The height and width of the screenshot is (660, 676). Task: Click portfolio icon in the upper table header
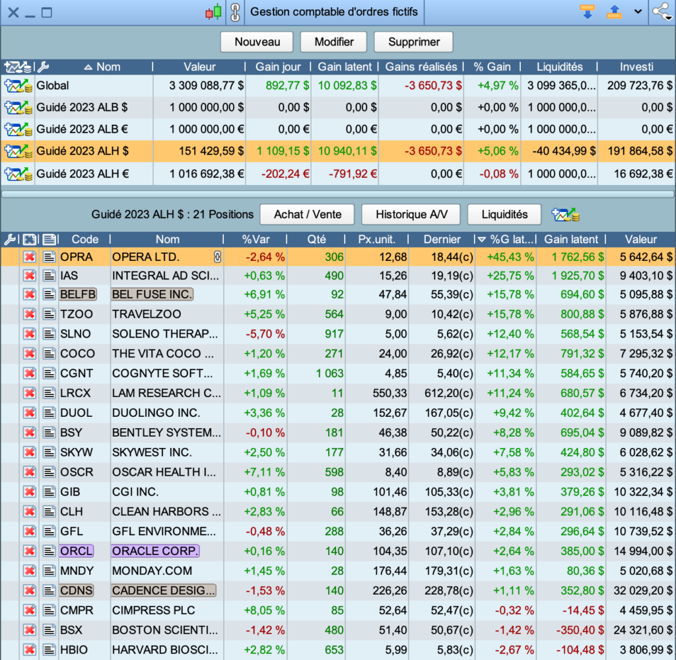point(17,67)
